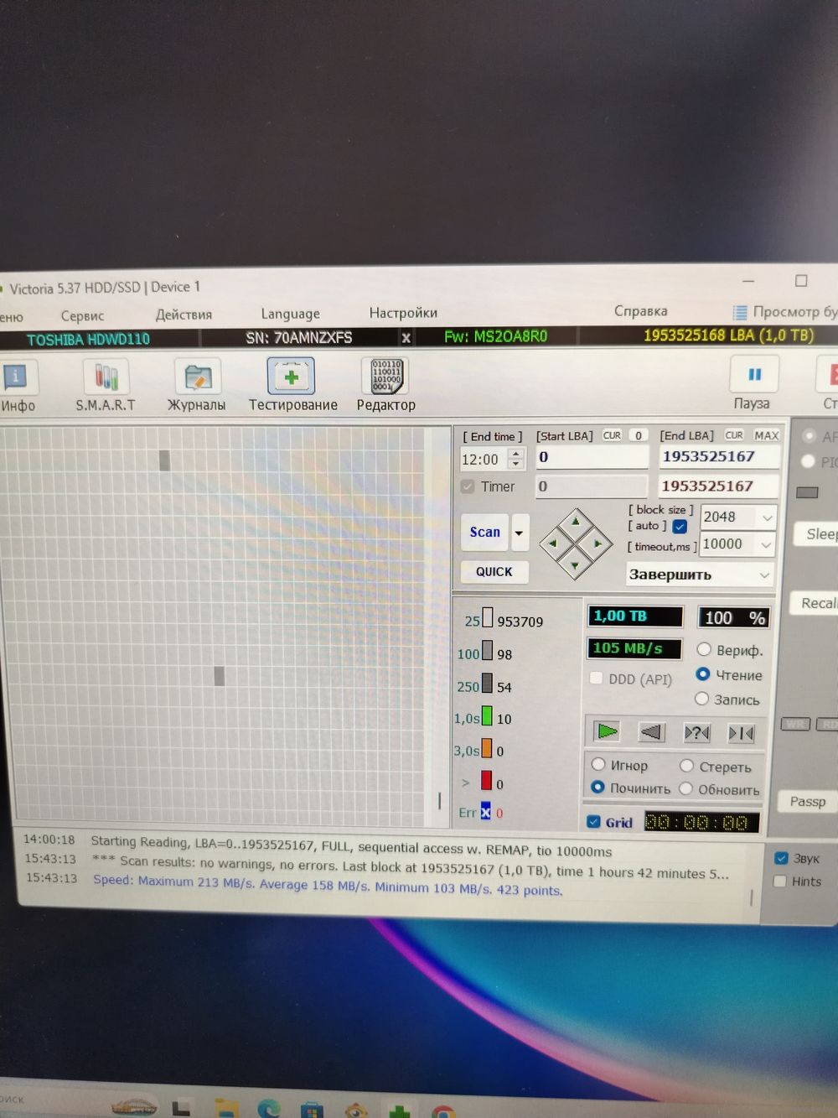Image resolution: width=838 pixels, height=1118 pixels.
Task: Toggle the Звук sound checkbox
Action: point(781,858)
